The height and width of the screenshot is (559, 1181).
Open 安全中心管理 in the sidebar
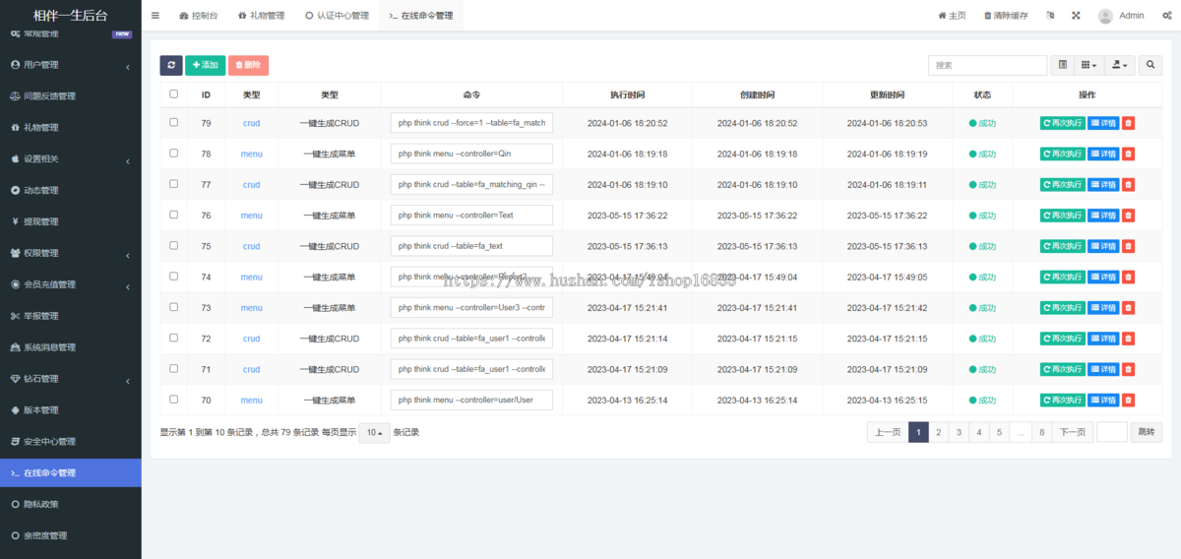click(x=71, y=442)
